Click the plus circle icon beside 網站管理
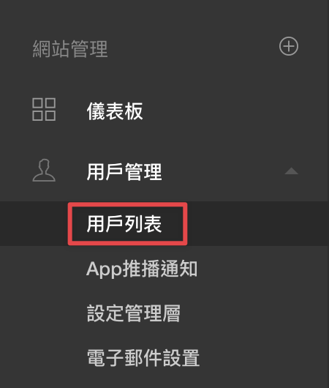The image size is (329, 388). [289, 46]
